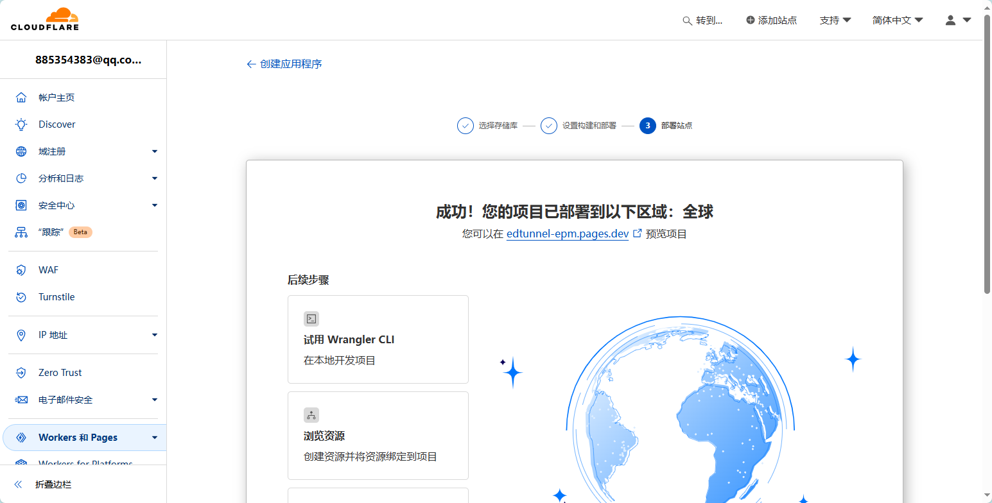
Task: Expand the 域注册 sidebar section
Action: (155, 151)
